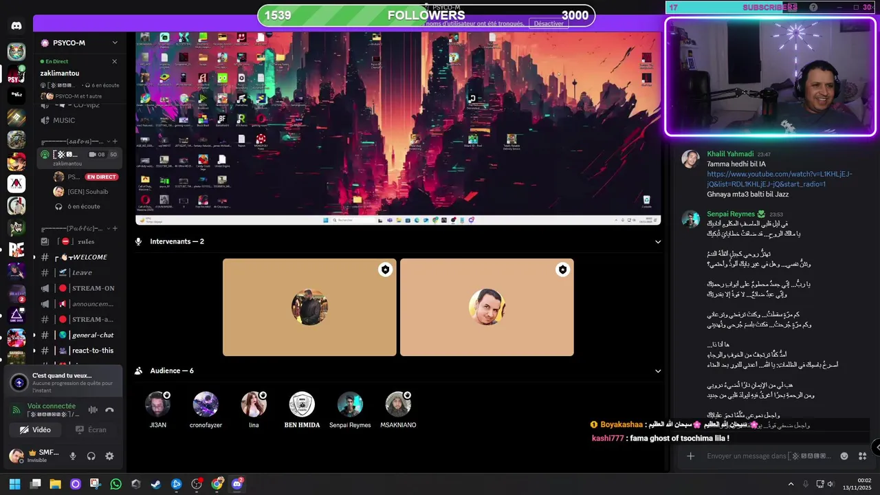Collapse the Audience section
The width and height of the screenshot is (880, 495).
(x=657, y=371)
